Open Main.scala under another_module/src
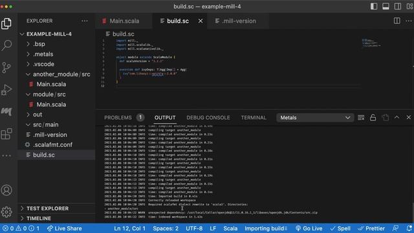Image resolution: width=414 pixels, height=233 pixels. [56, 84]
